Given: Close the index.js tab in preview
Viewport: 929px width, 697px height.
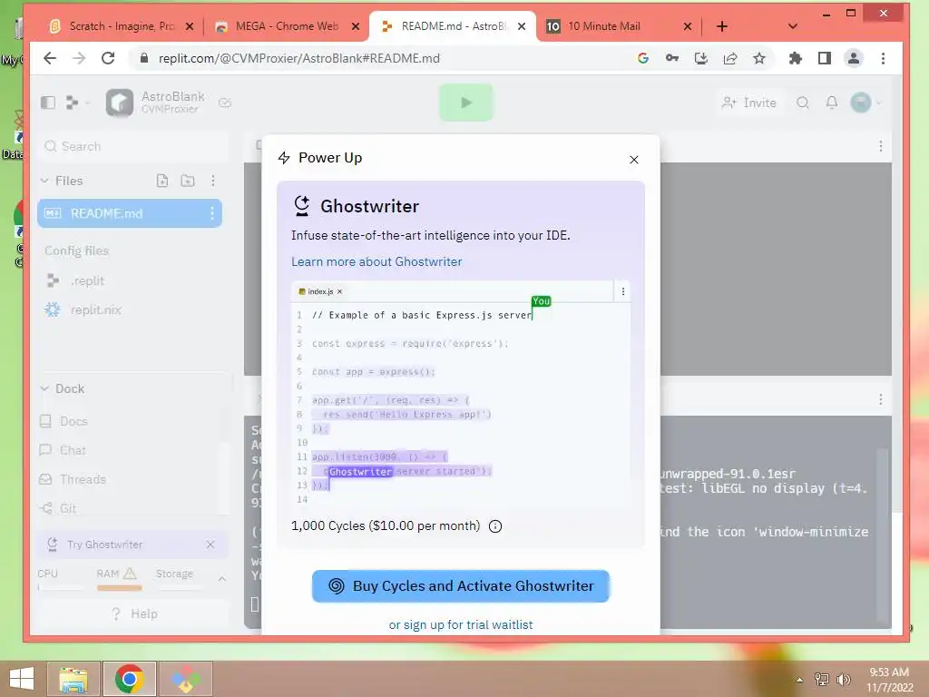Looking at the screenshot, I should click(x=339, y=291).
